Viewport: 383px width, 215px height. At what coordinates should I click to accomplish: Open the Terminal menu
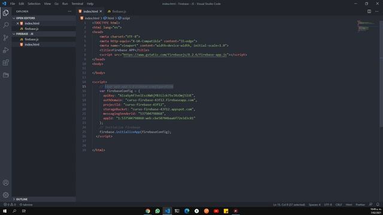pos(77,4)
